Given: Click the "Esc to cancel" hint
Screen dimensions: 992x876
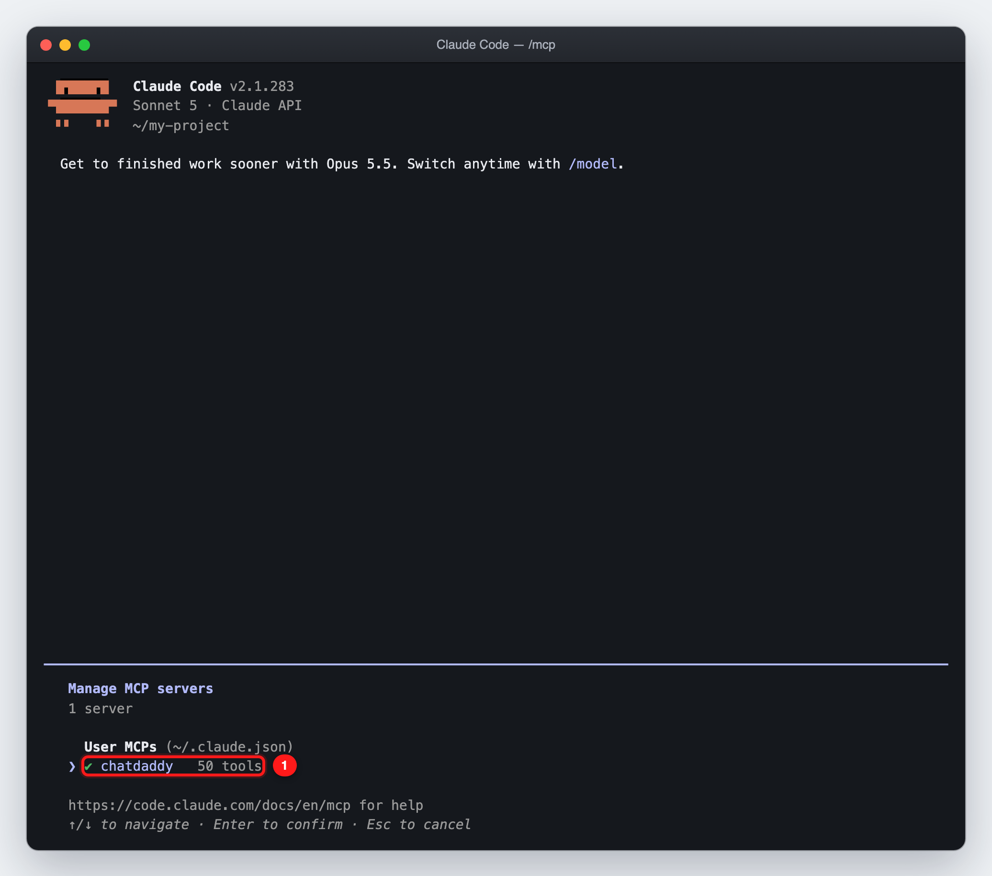Looking at the screenshot, I should (418, 825).
